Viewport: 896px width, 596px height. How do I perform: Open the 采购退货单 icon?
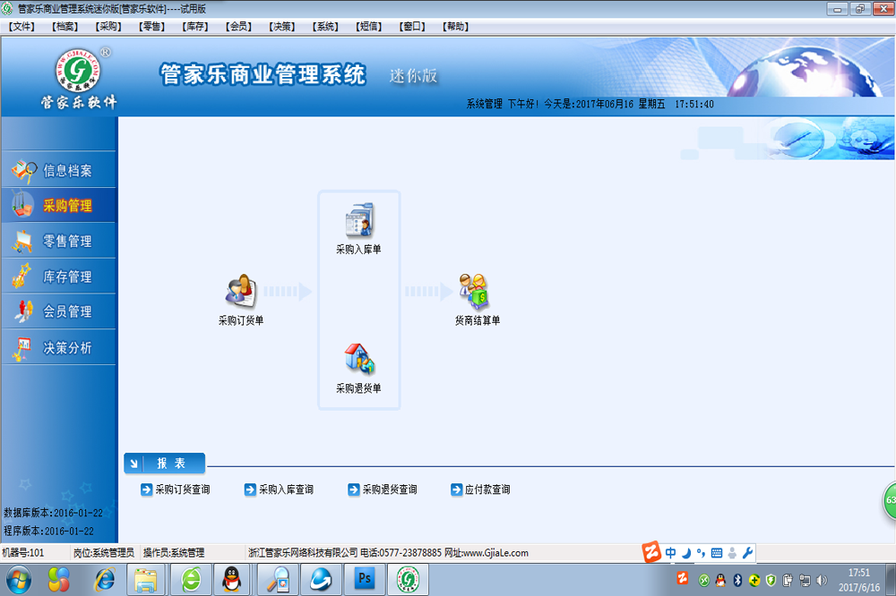click(x=358, y=368)
